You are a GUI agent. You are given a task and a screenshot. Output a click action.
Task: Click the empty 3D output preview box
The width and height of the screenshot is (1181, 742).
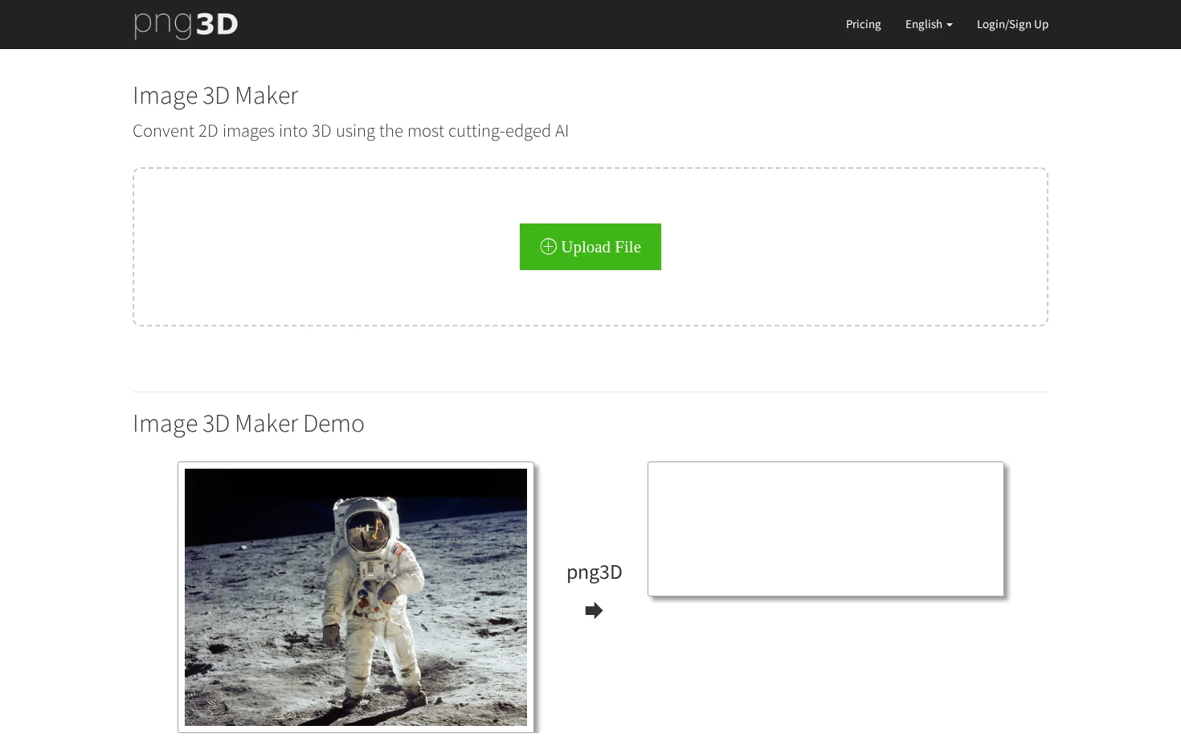point(826,529)
